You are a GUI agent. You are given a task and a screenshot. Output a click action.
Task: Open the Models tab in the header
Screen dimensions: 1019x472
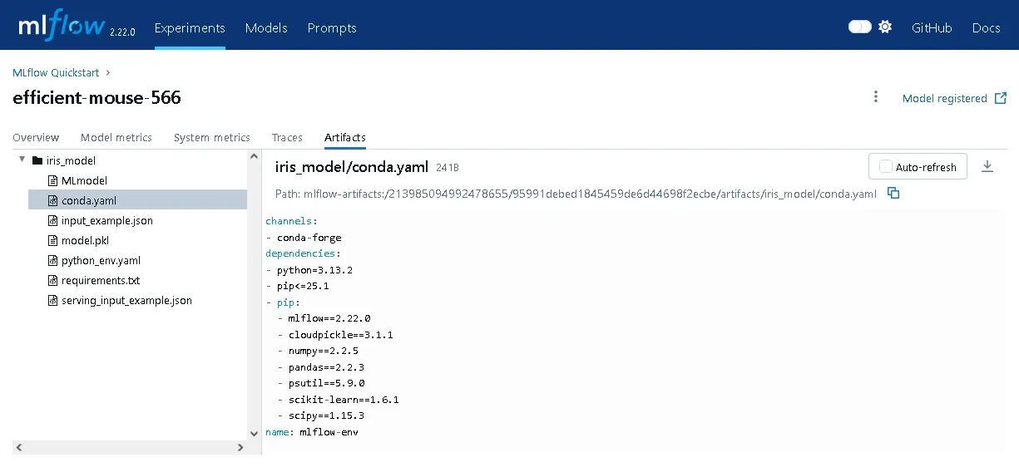tap(266, 28)
